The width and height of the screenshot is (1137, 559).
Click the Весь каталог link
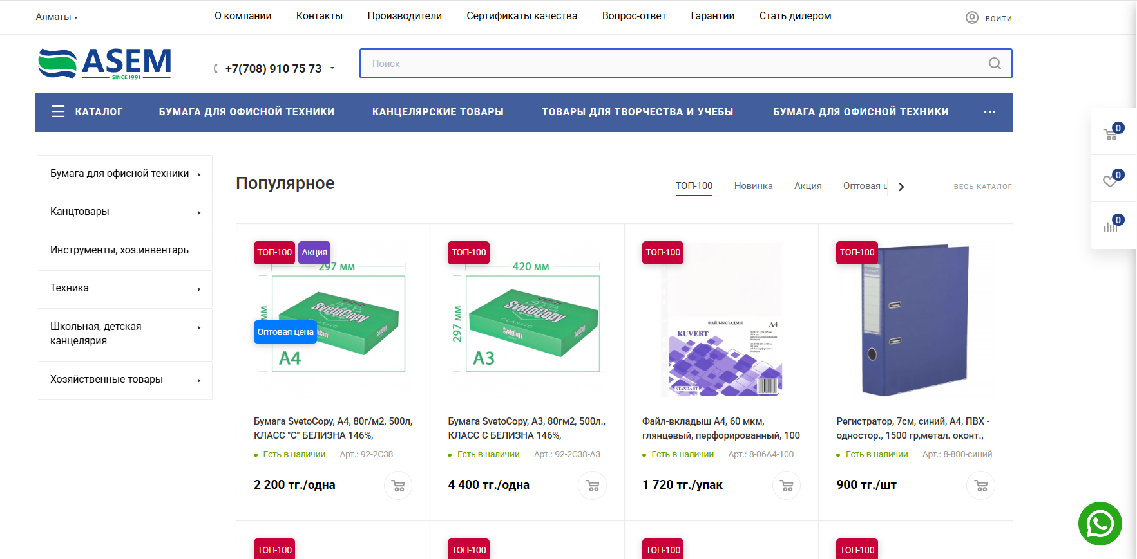click(982, 187)
